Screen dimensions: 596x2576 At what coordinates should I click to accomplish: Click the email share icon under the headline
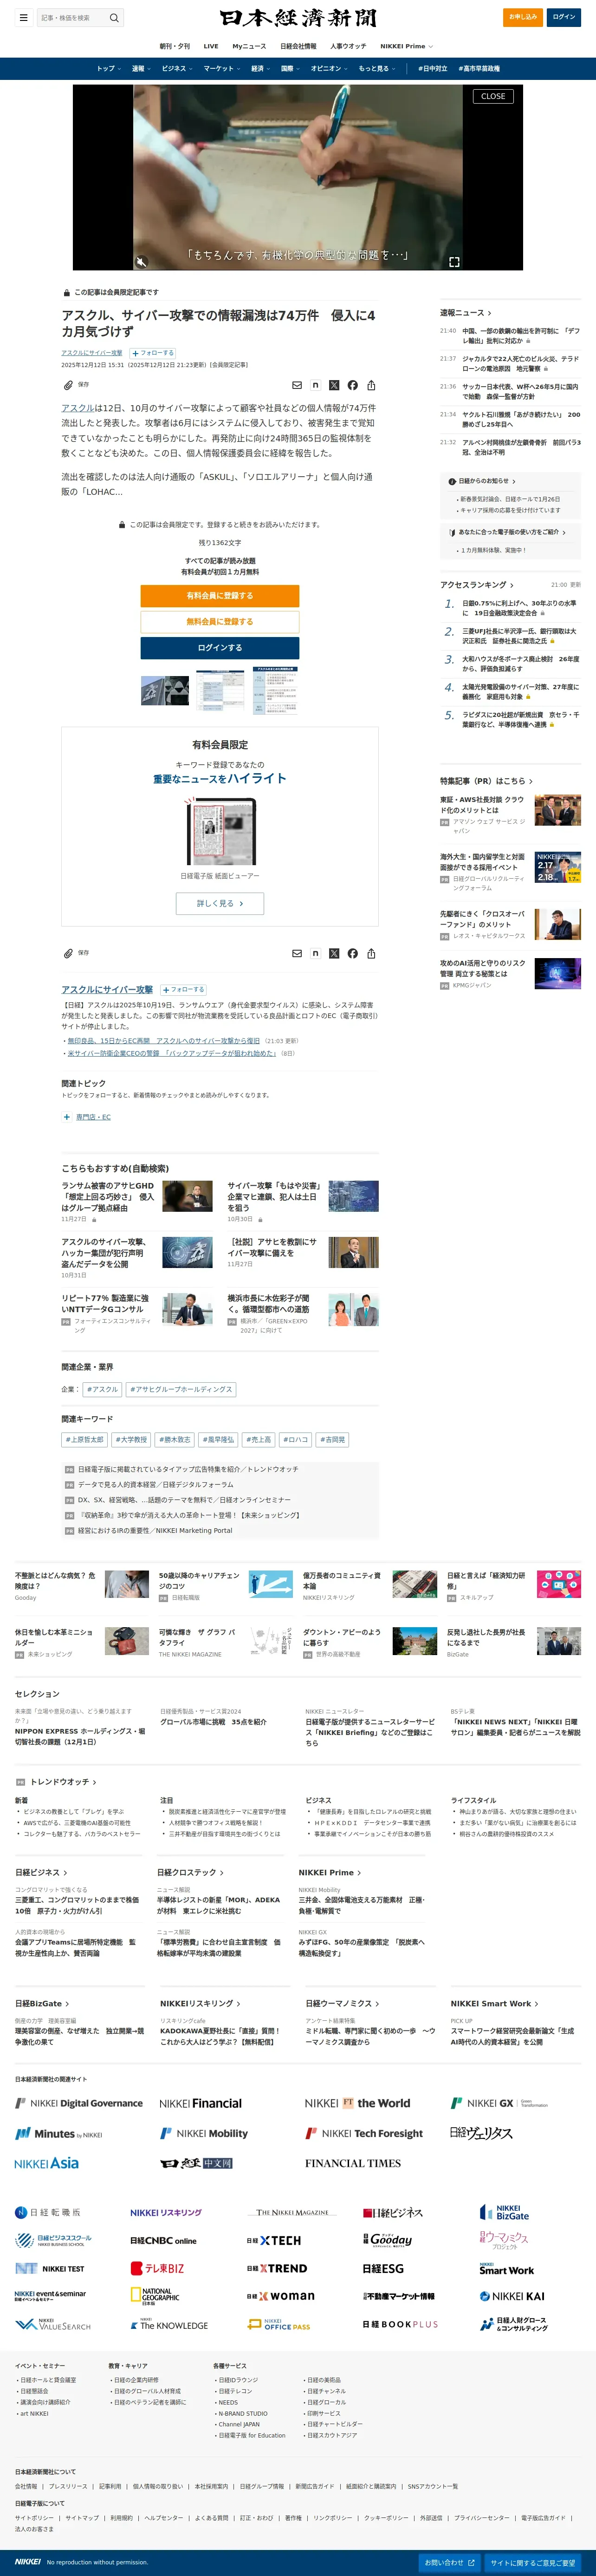[x=297, y=385]
